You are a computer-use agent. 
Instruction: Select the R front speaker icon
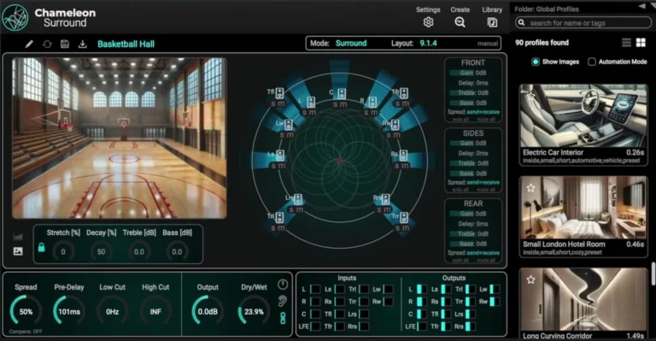coord(372,102)
